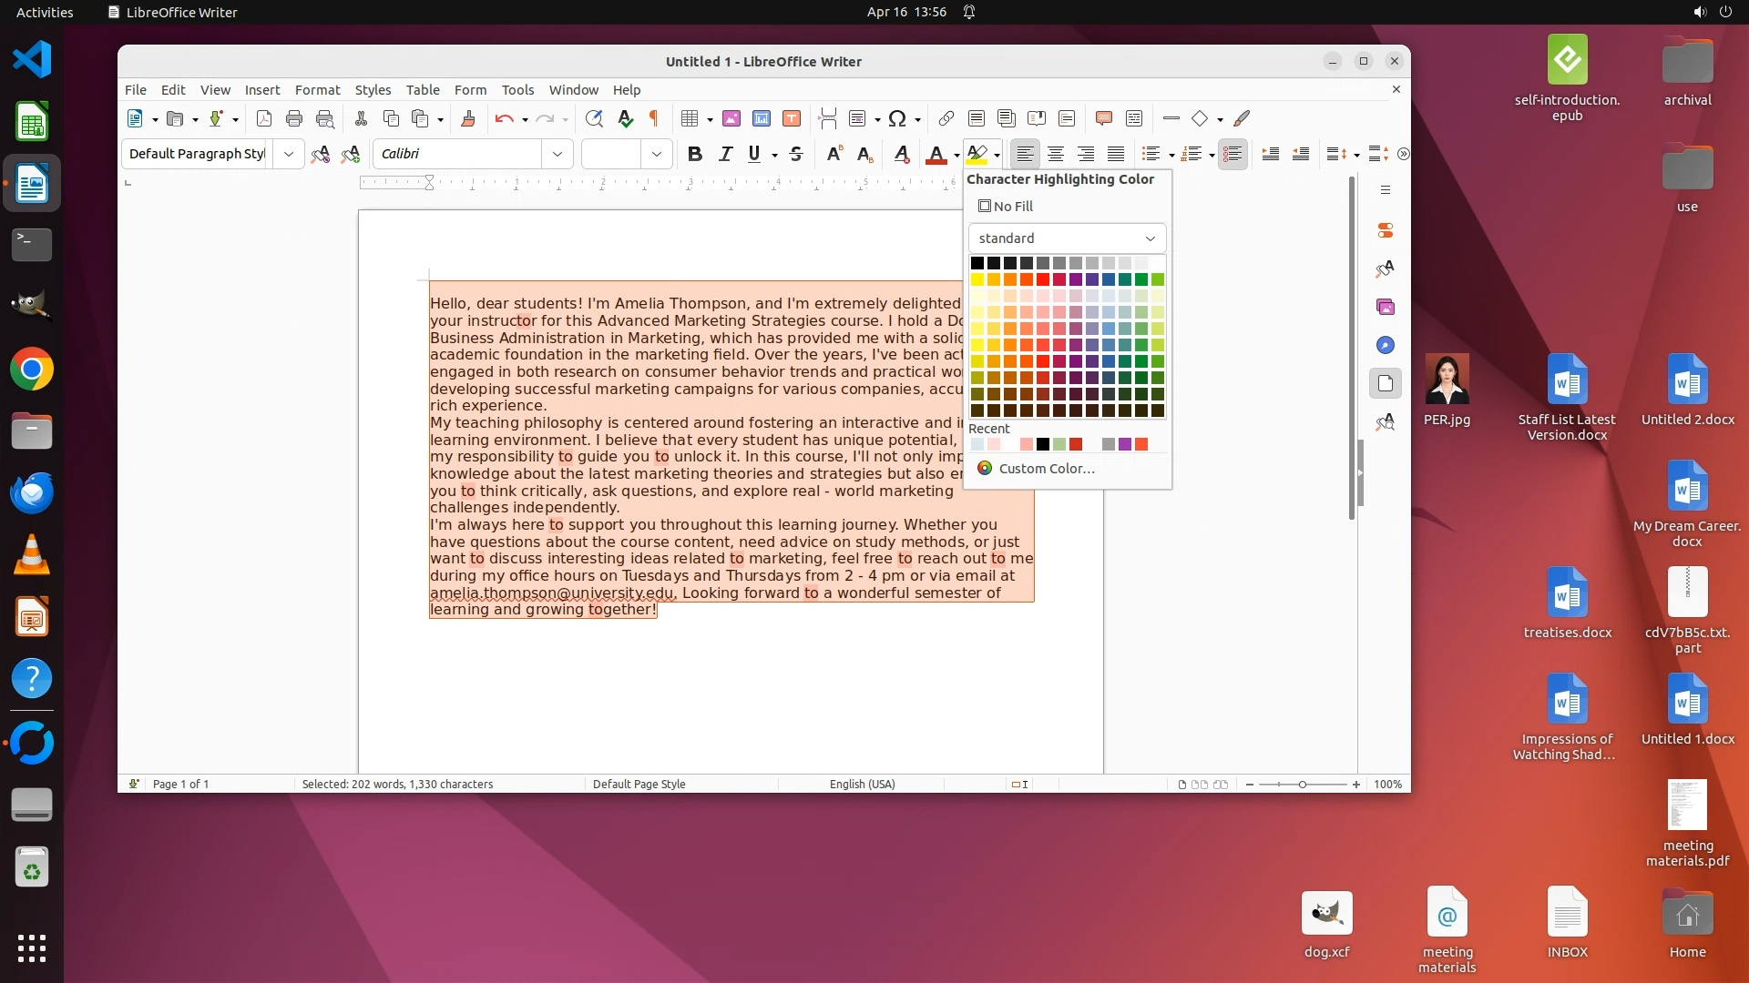The width and height of the screenshot is (1749, 983).
Task: Click the Insert Special Character icon
Action: tap(897, 118)
